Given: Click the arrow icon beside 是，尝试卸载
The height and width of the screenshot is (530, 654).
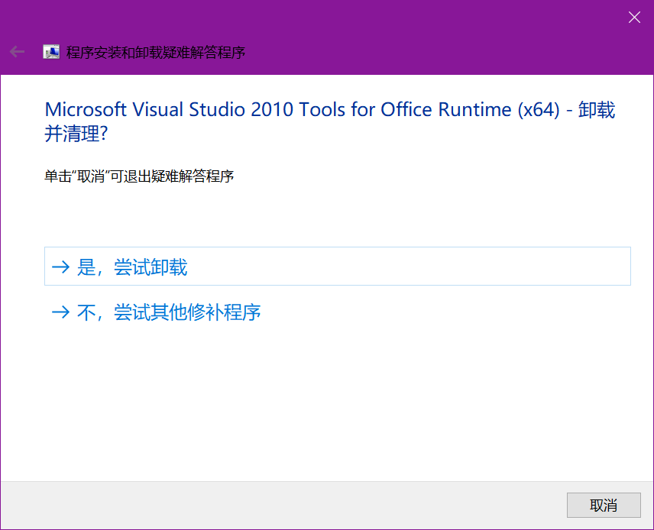Looking at the screenshot, I should point(60,267).
